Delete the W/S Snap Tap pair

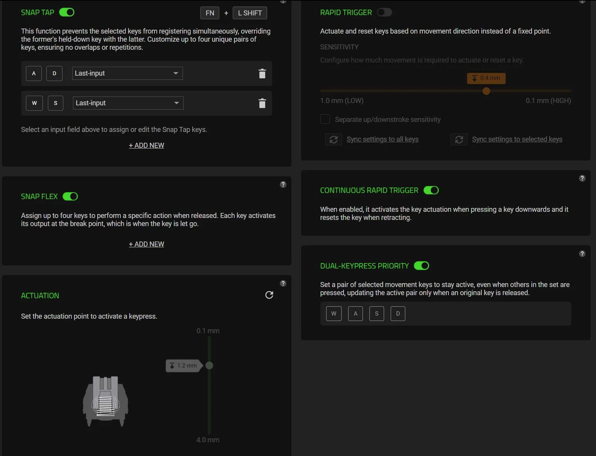coord(262,103)
